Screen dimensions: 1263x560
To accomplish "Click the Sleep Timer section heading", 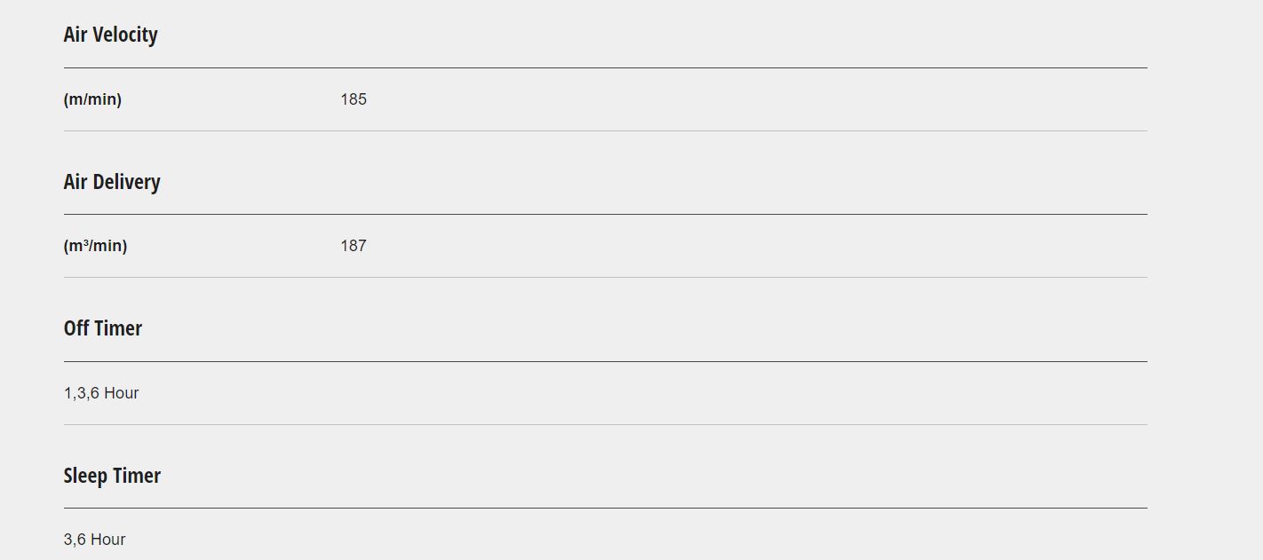I will pos(112,476).
